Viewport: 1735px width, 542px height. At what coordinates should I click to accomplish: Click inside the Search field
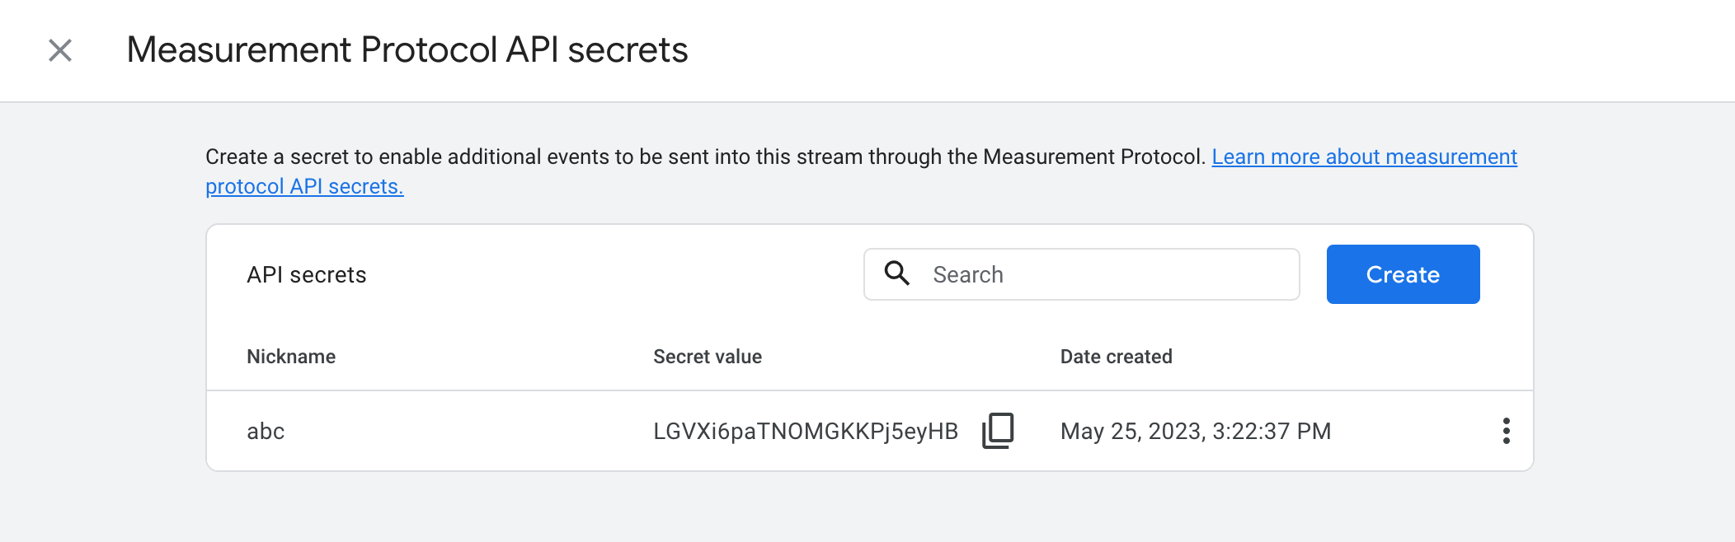pos(1072,273)
